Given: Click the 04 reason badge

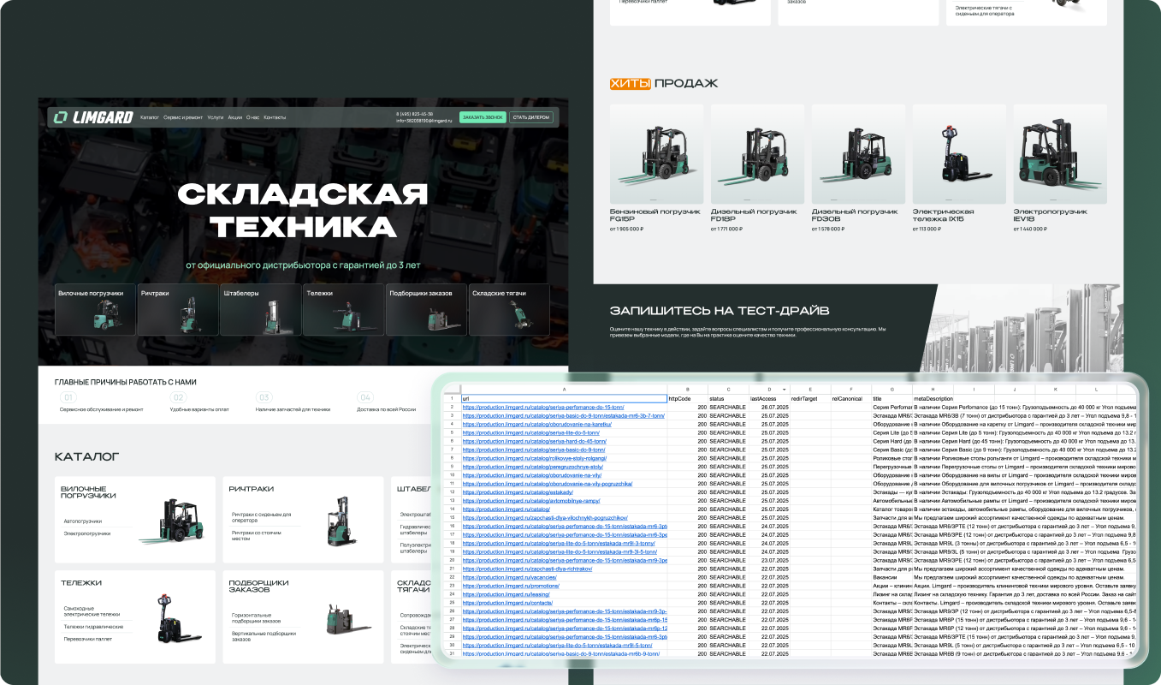Looking at the screenshot, I should point(365,397).
